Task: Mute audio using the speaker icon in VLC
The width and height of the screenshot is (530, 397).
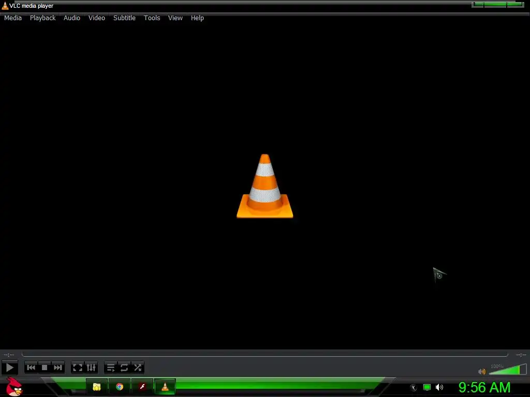Action: click(482, 372)
